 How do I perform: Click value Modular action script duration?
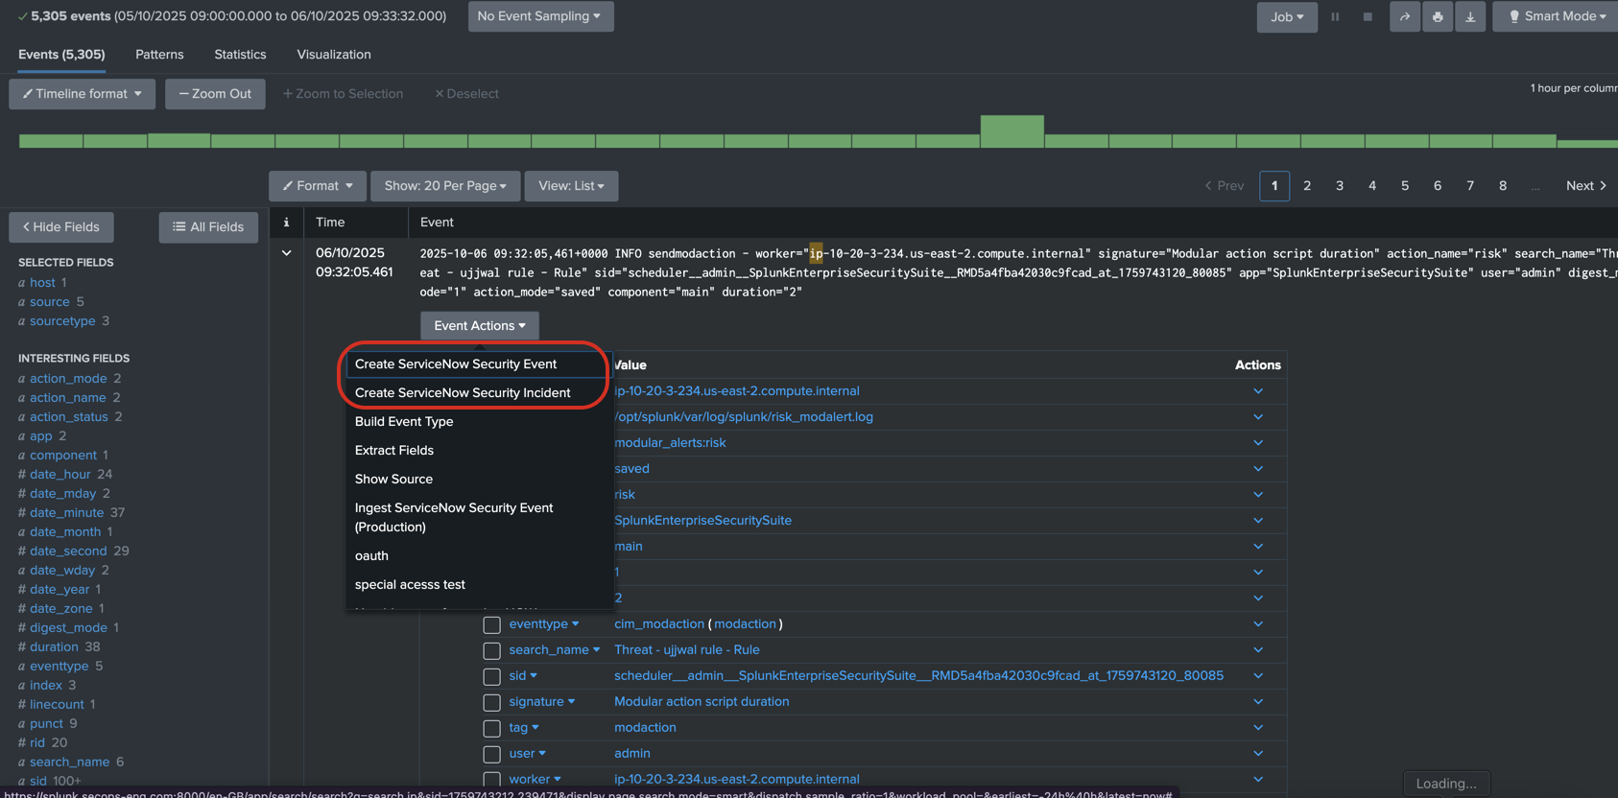point(702,702)
